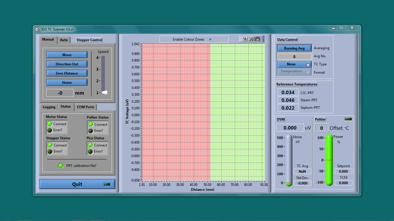The width and height of the screenshot is (394, 221).
Task: Click the Peltier Offset input field
Action: (322, 128)
